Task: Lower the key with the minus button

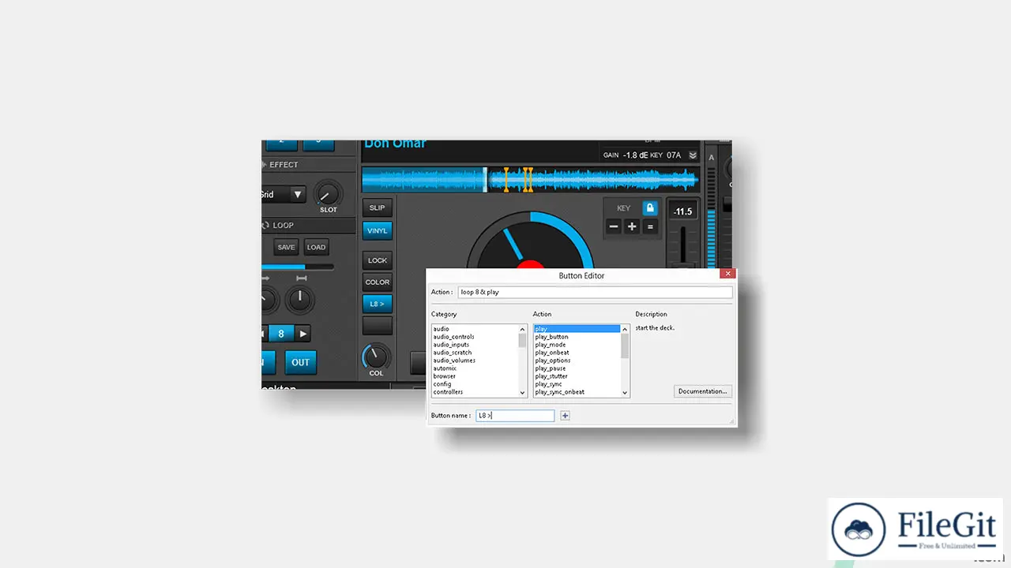Action: (614, 227)
